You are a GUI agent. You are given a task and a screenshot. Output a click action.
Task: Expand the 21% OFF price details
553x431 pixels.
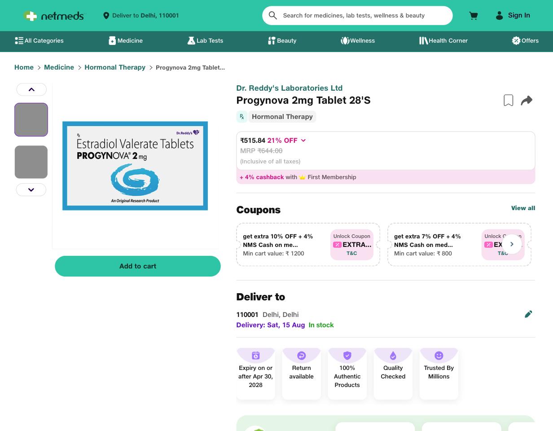tap(303, 141)
